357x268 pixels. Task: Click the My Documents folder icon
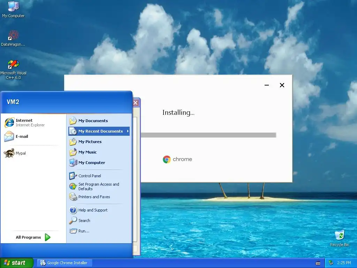coord(73,121)
